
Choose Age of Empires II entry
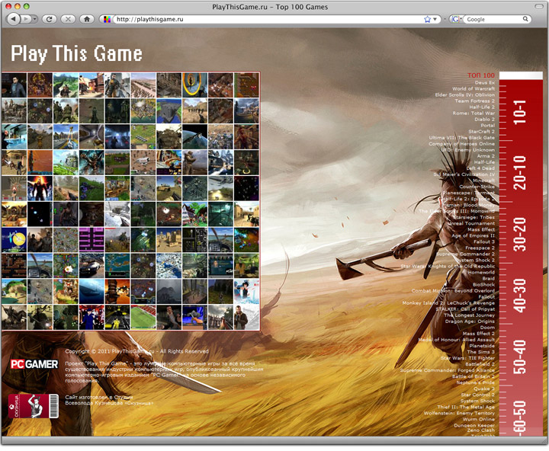pos(473,236)
